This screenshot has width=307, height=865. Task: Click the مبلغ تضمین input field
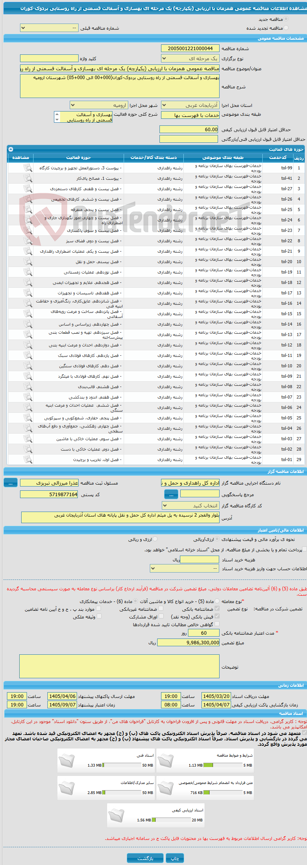188,642
